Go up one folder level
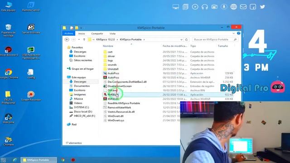 84,39
